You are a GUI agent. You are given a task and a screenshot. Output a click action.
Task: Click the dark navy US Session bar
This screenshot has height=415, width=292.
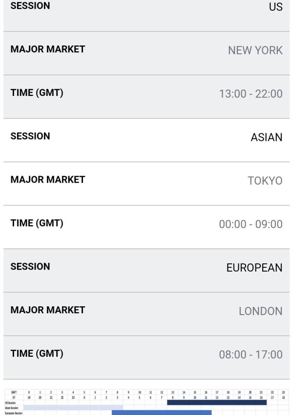click(217, 402)
